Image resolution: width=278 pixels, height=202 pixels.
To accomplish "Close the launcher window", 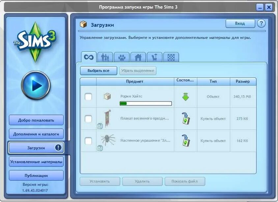I will click(x=268, y=8).
